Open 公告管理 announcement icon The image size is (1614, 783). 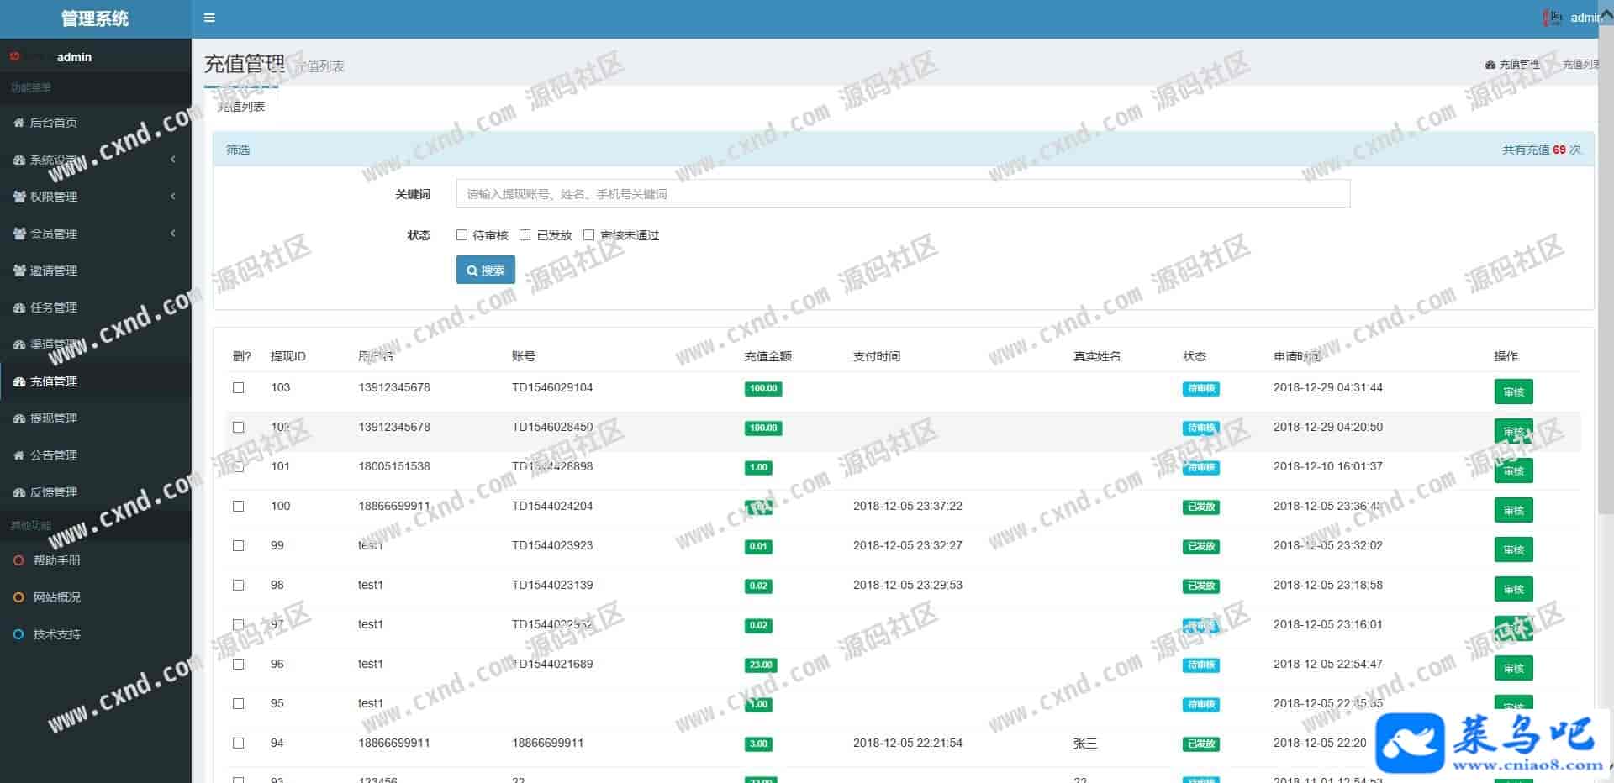(19, 455)
